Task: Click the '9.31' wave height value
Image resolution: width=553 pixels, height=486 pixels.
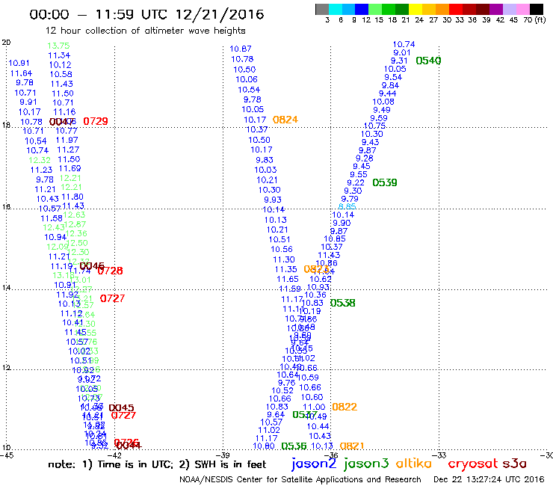Action: click(x=399, y=61)
